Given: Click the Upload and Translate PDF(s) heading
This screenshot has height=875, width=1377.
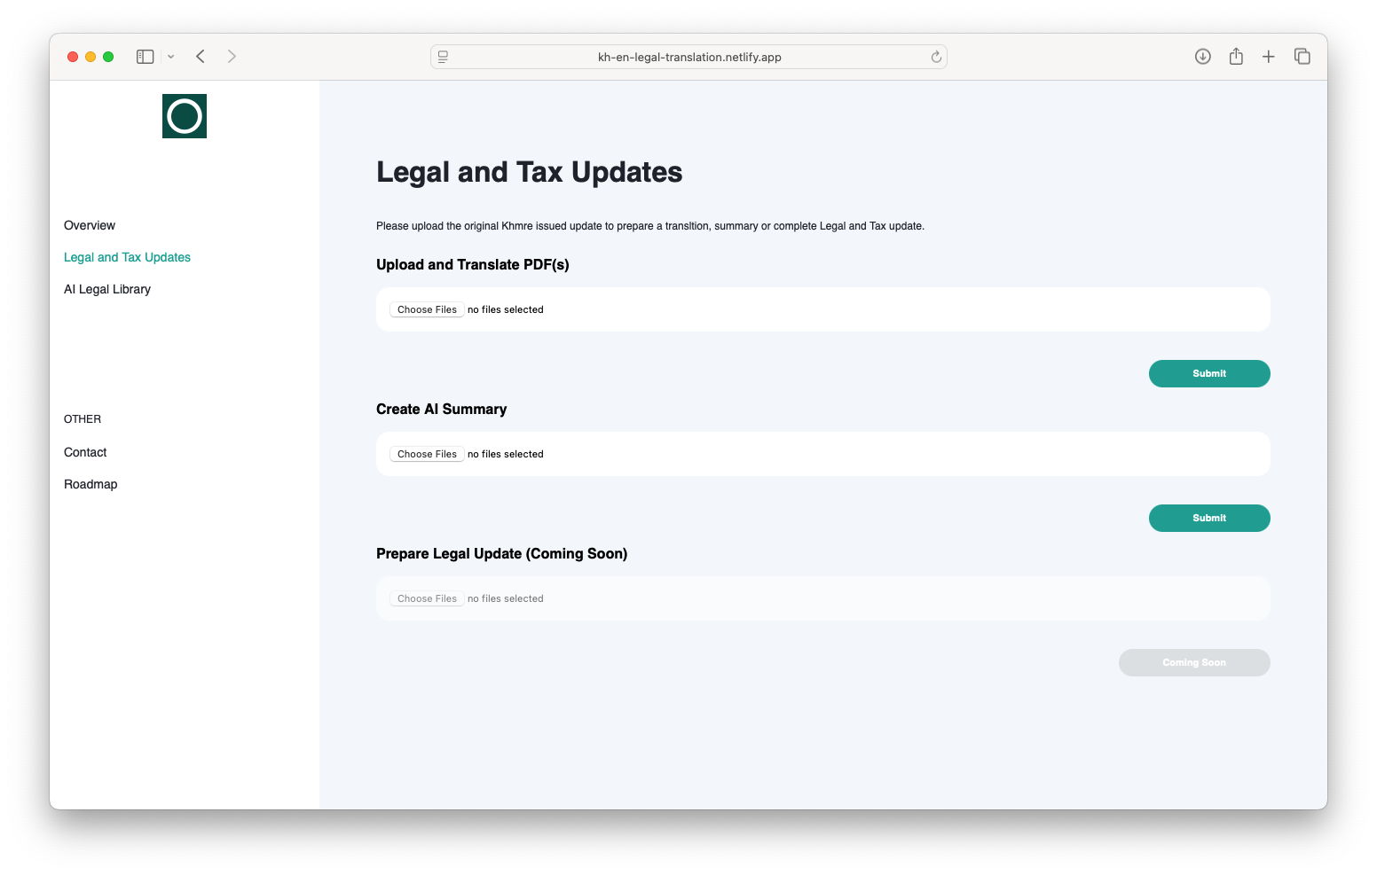Looking at the screenshot, I should [x=473, y=264].
